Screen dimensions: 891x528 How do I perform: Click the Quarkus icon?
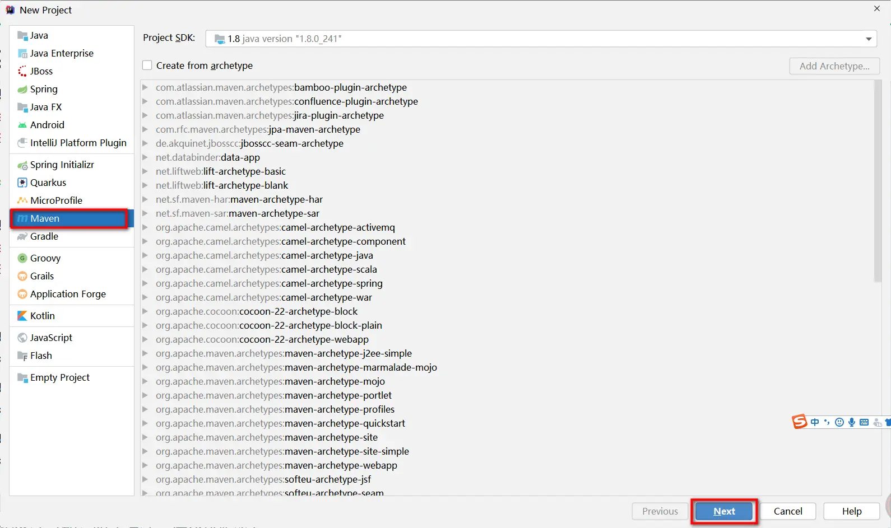tap(22, 183)
